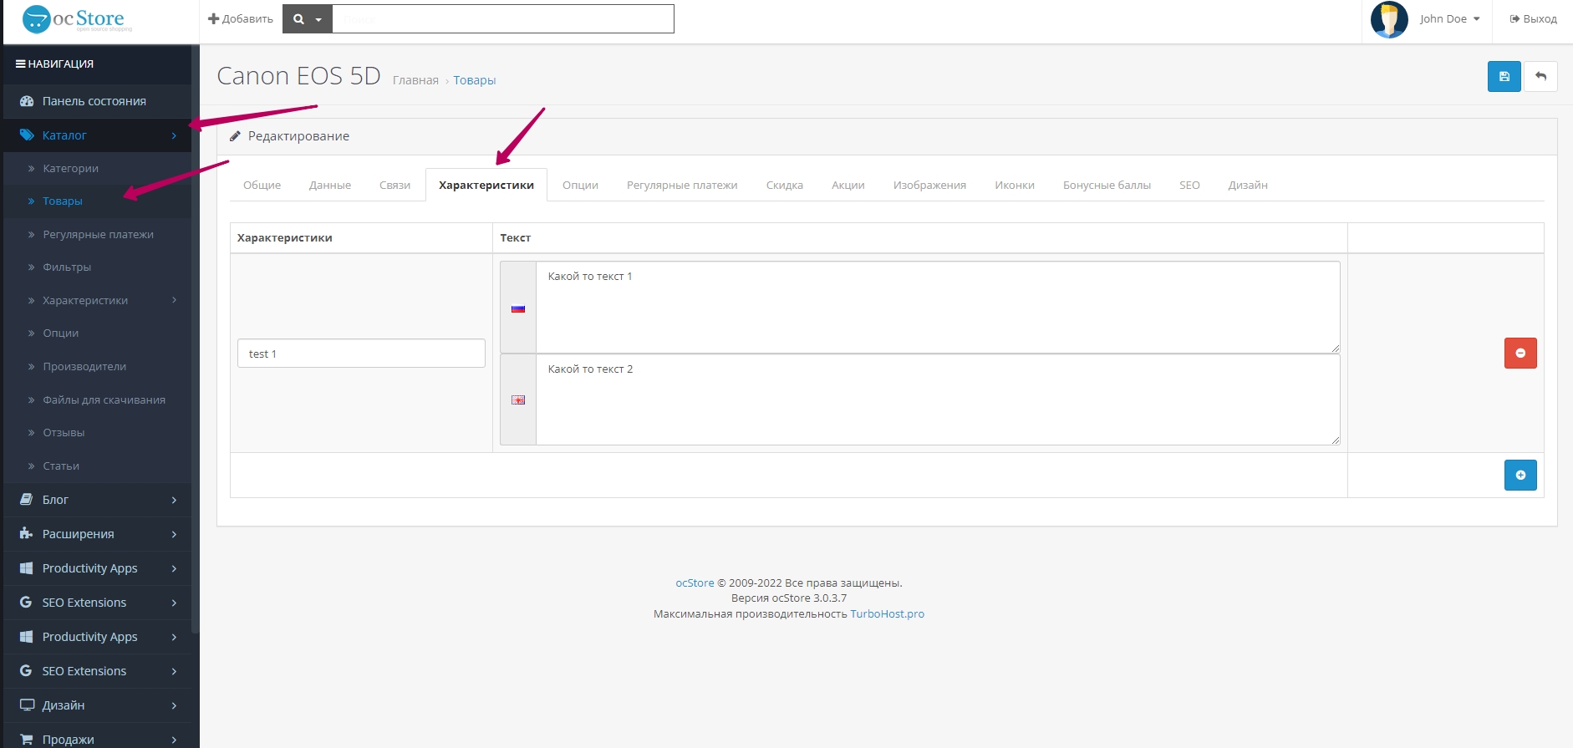Click the Выход logout link
This screenshot has width=1573, height=748.
point(1533,19)
